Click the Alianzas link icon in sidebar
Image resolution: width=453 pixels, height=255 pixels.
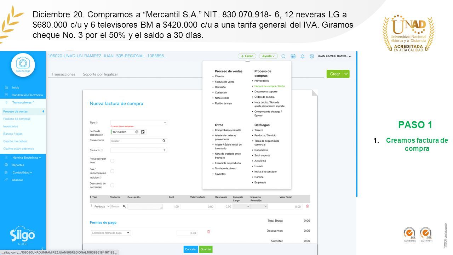6,180
